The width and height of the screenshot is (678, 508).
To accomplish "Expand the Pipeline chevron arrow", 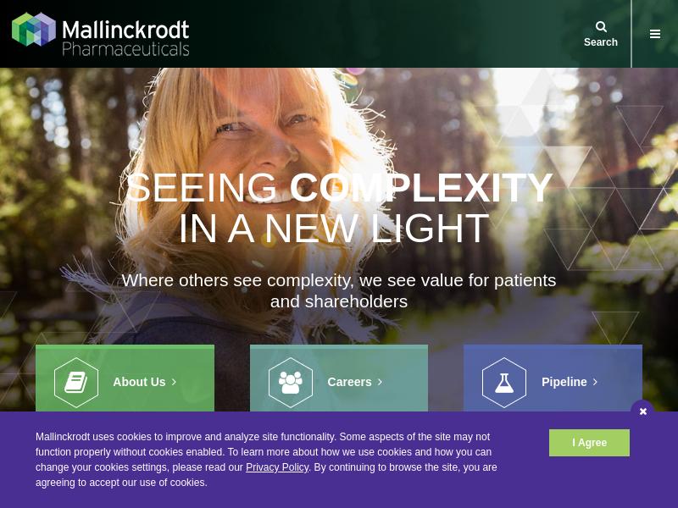I will 596,382.
